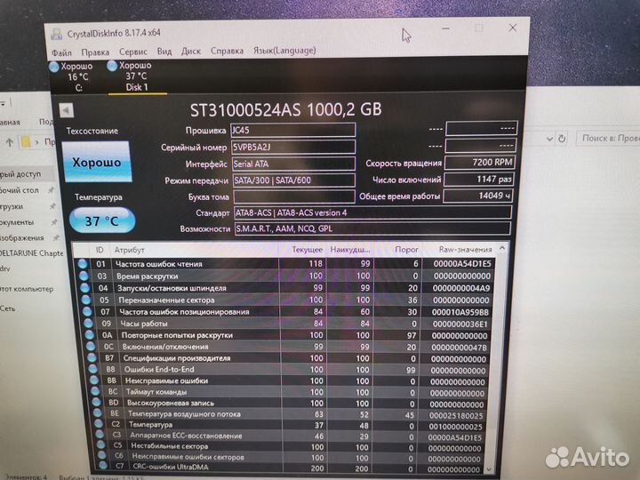Click status circle of row BB Неисправимые ошибки
Viewport: 640px width, 480px height.
(x=94, y=380)
